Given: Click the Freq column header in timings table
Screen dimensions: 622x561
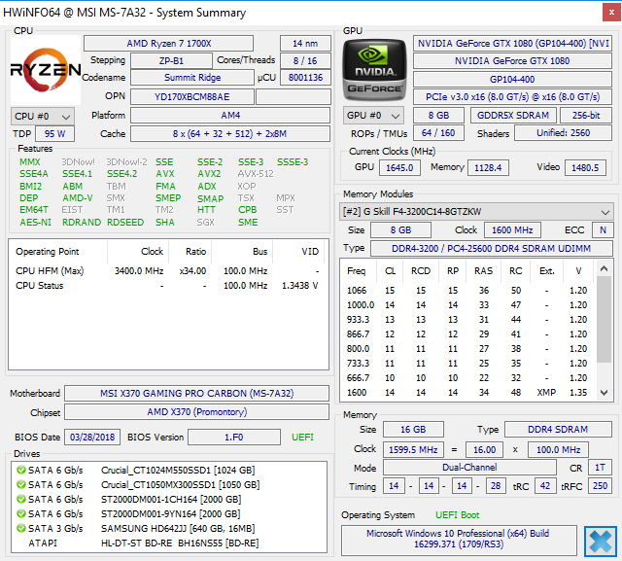Looking at the screenshot, I should pyautogui.click(x=357, y=271).
